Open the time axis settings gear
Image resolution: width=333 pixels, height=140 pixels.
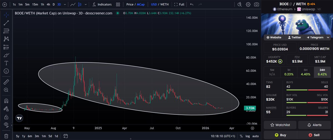[253, 128]
